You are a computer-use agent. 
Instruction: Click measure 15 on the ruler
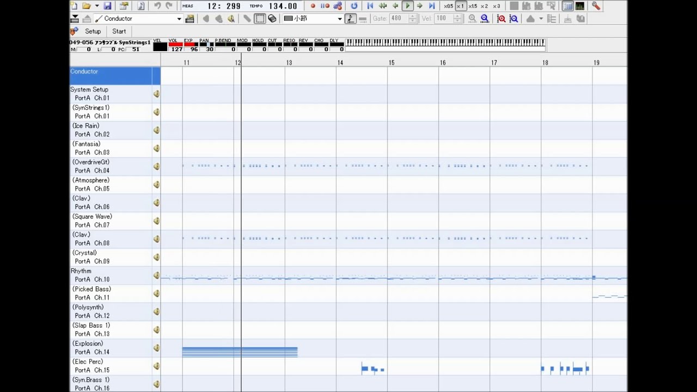tap(392, 63)
